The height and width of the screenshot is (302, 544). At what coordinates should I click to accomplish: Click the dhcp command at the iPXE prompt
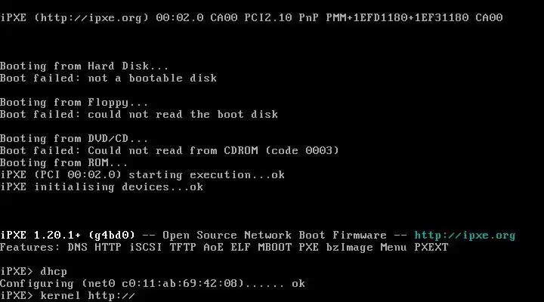pyautogui.click(x=54, y=272)
